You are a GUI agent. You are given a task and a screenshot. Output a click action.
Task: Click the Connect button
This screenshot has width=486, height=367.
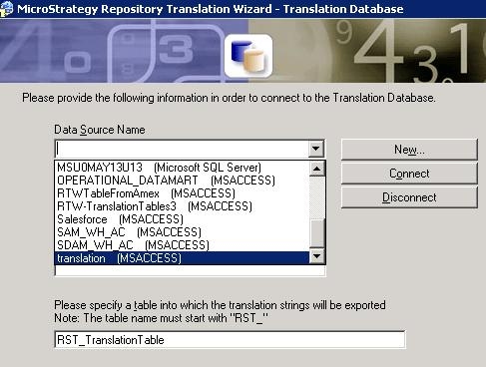point(409,174)
